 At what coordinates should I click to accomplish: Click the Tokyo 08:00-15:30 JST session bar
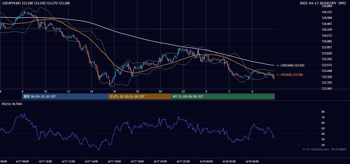point(65,96)
